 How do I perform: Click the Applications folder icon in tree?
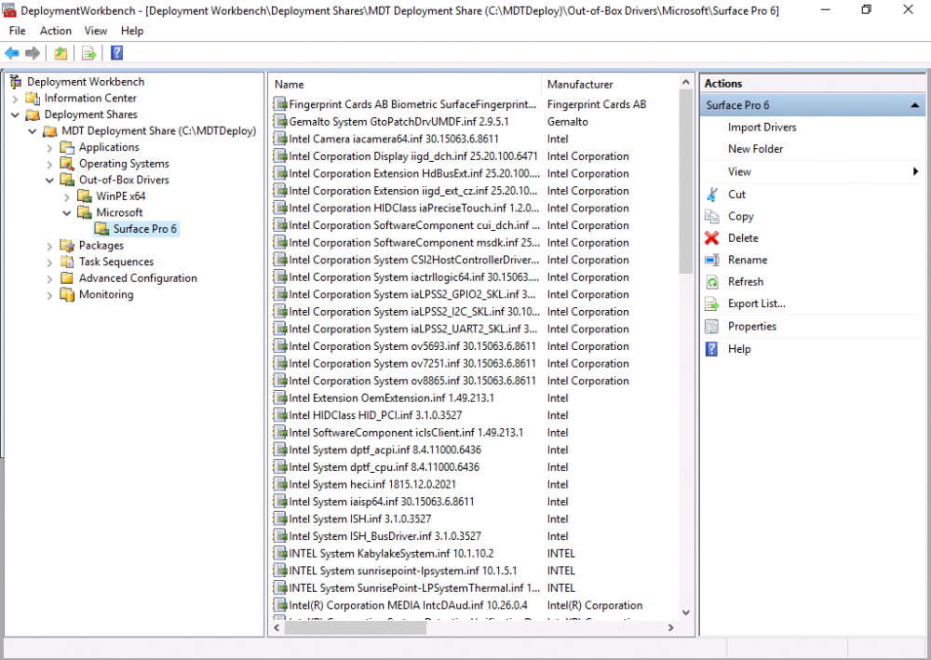[x=67, y=147]
